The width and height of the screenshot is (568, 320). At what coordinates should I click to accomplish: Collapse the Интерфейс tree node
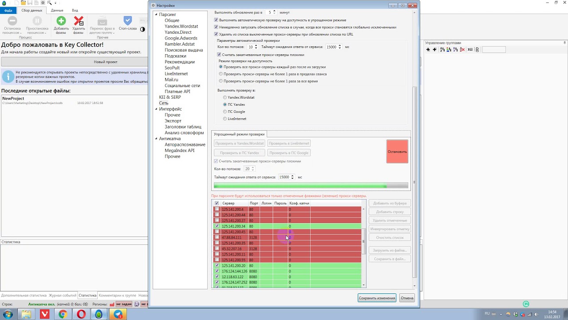[x=156, y=109]
